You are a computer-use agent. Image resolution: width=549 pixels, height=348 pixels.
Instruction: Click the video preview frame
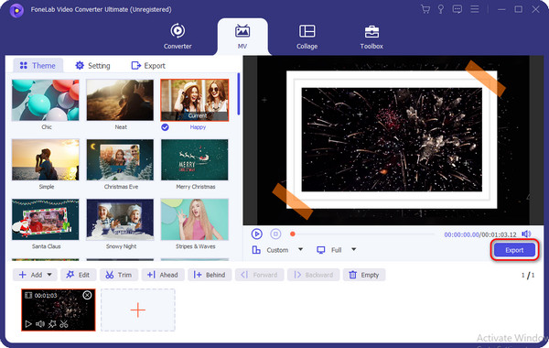click(x=393, y=140)
